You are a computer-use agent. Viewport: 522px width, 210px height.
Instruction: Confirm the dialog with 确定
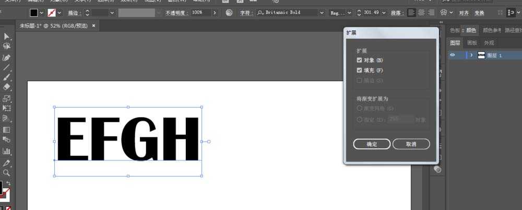click(372, 144)
